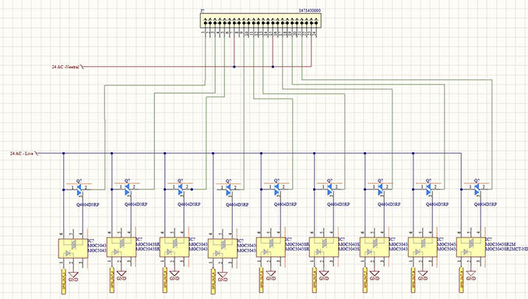Select the Q4004D1RP label under the leftmost triac

click(88, 204)
